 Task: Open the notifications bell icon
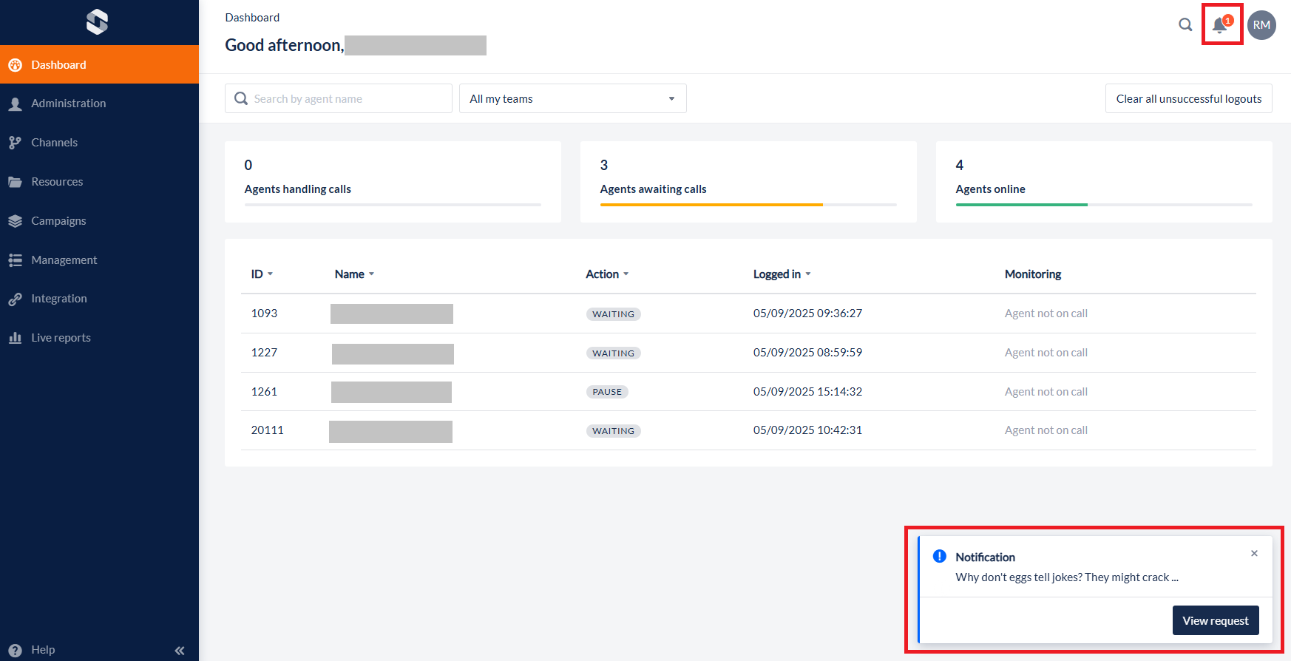tap(1220, 25)
